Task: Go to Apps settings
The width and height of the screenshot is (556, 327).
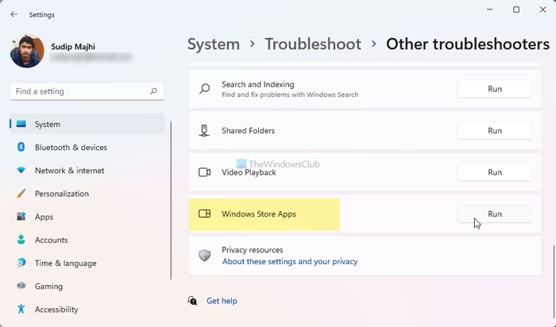Action: pos(44,217)
